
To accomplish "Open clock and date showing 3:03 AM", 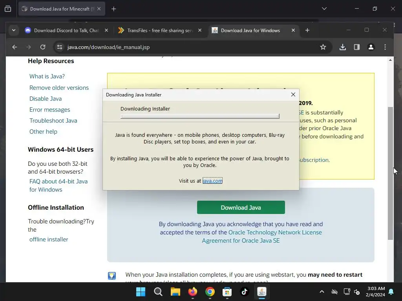I will [x=376, y=292].
